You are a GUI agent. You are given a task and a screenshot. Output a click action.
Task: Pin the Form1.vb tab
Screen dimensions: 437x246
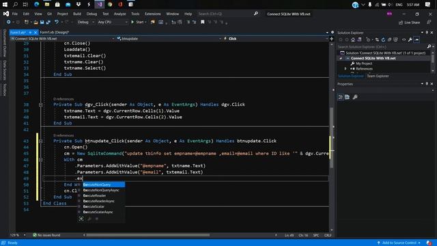pos(30,32)
